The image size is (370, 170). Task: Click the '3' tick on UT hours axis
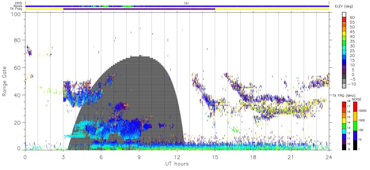[63, 157]
